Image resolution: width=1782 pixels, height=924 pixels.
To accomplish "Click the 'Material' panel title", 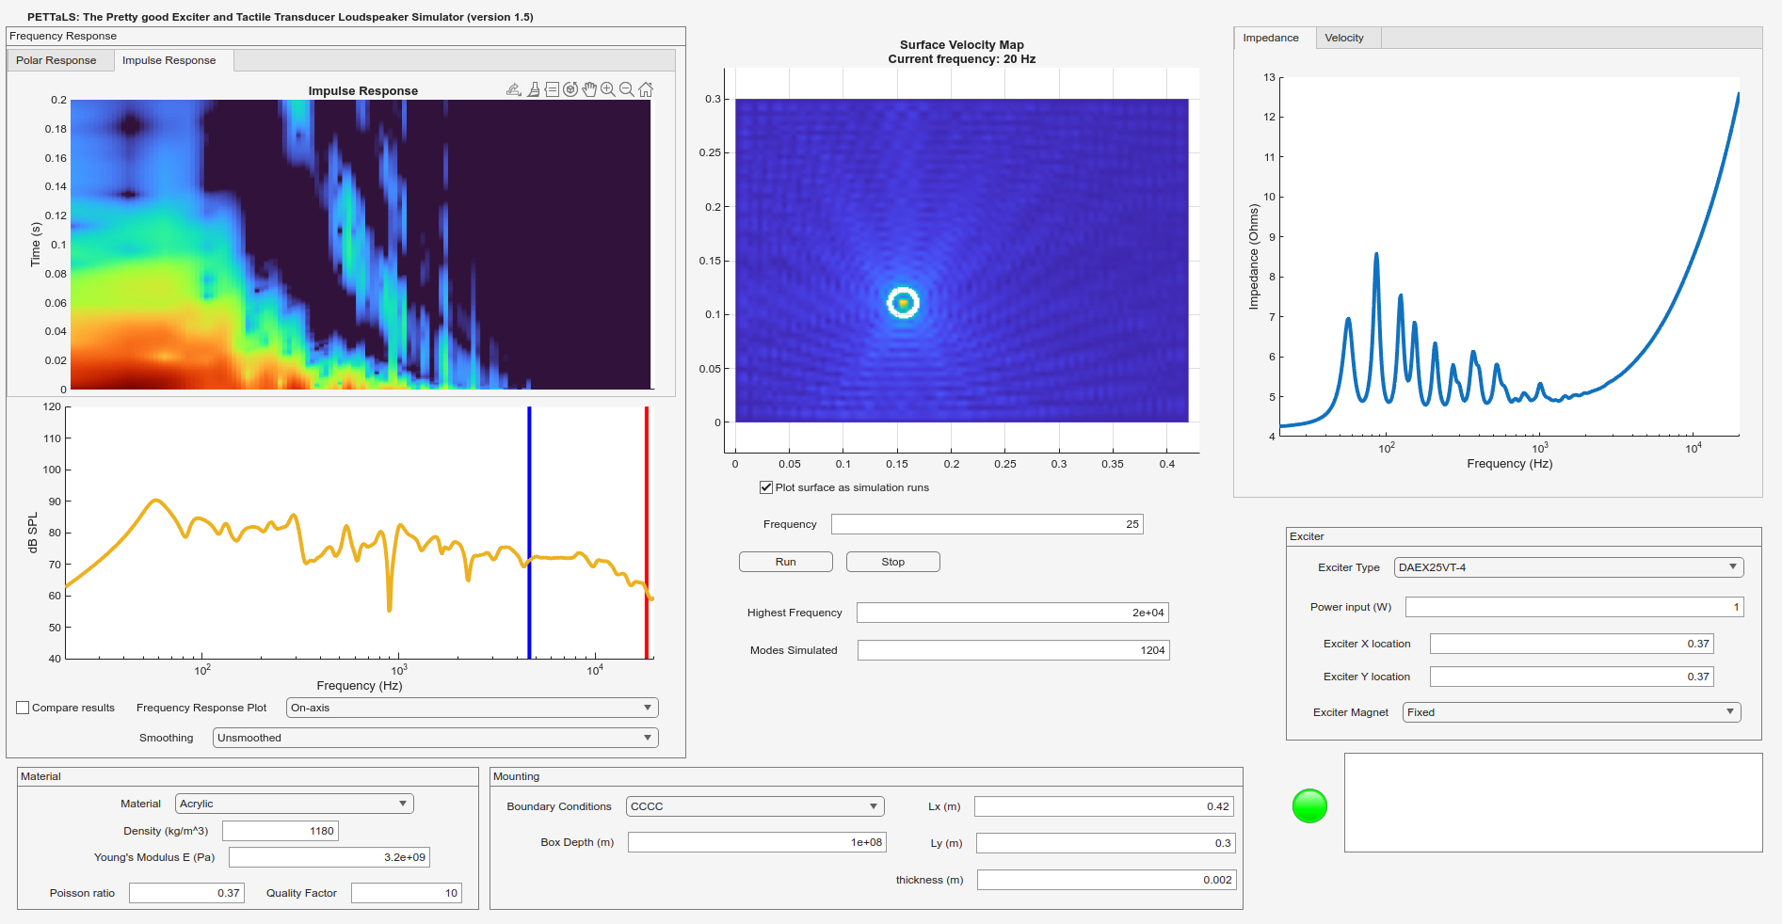I will click(40, 776).
